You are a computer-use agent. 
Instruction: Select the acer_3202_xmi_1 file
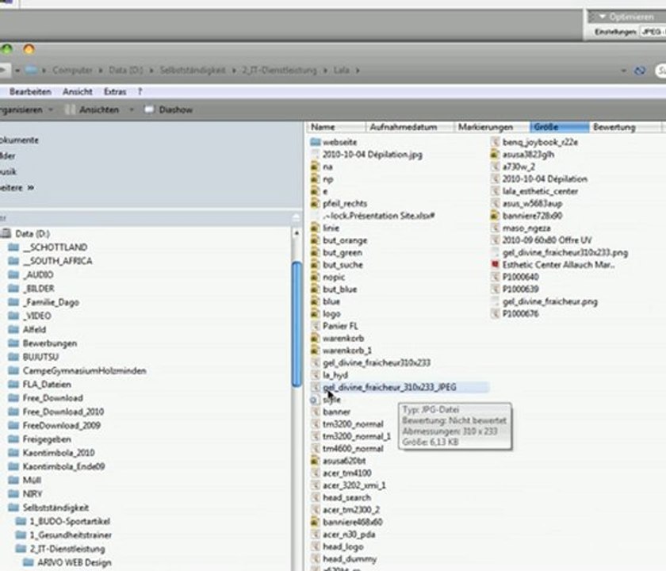[x=354, y=485]
